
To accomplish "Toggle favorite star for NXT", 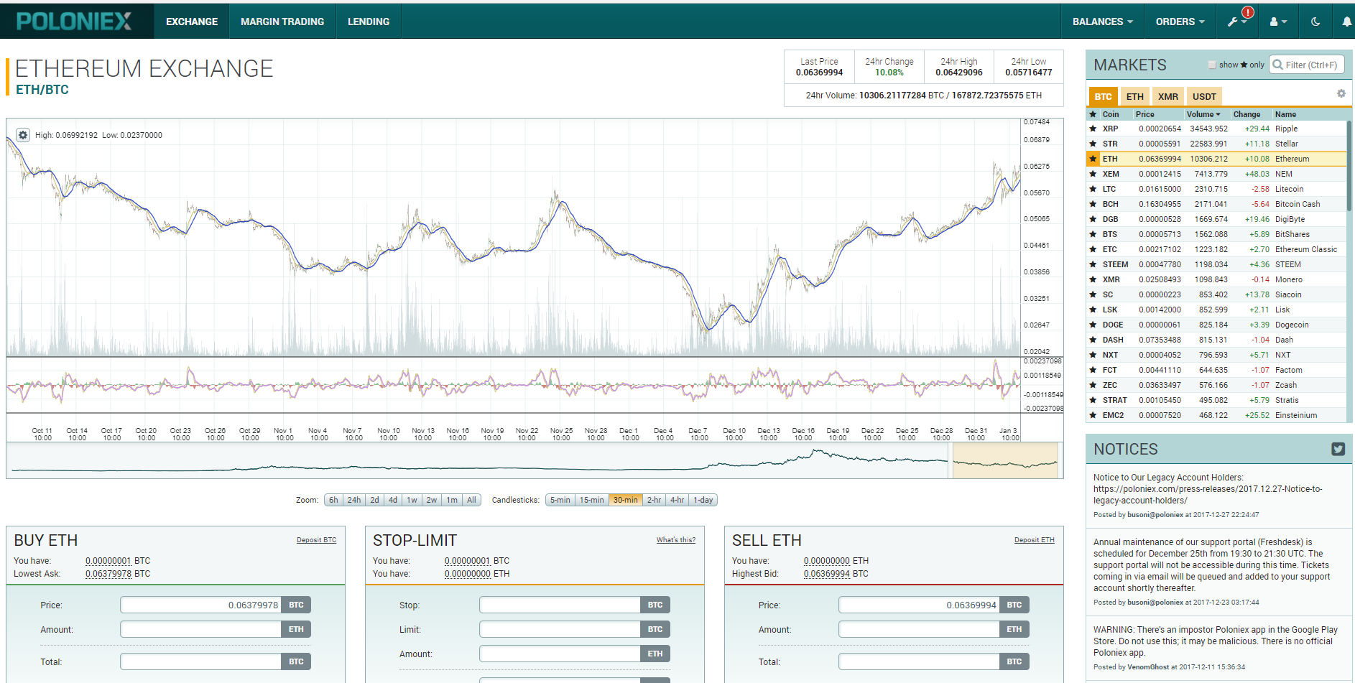I will (x=1093, y=355).
